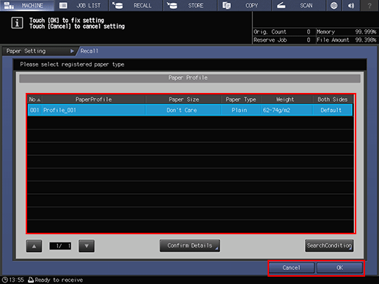Open Confirm Details popup
This screenshot has width=379, height=284.
(190, 245)
